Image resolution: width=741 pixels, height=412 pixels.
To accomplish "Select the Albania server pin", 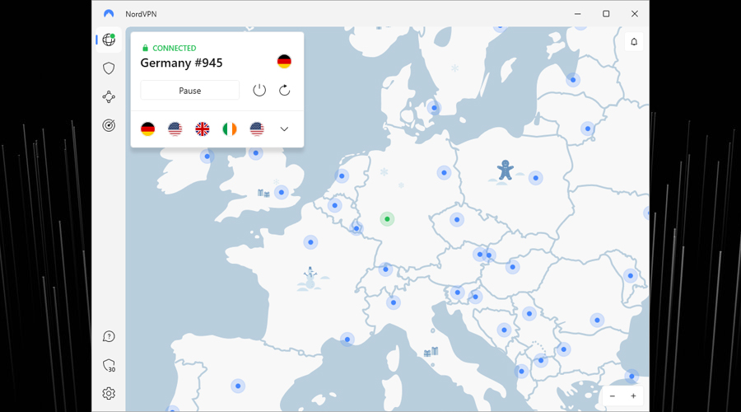I will [521, 372].
